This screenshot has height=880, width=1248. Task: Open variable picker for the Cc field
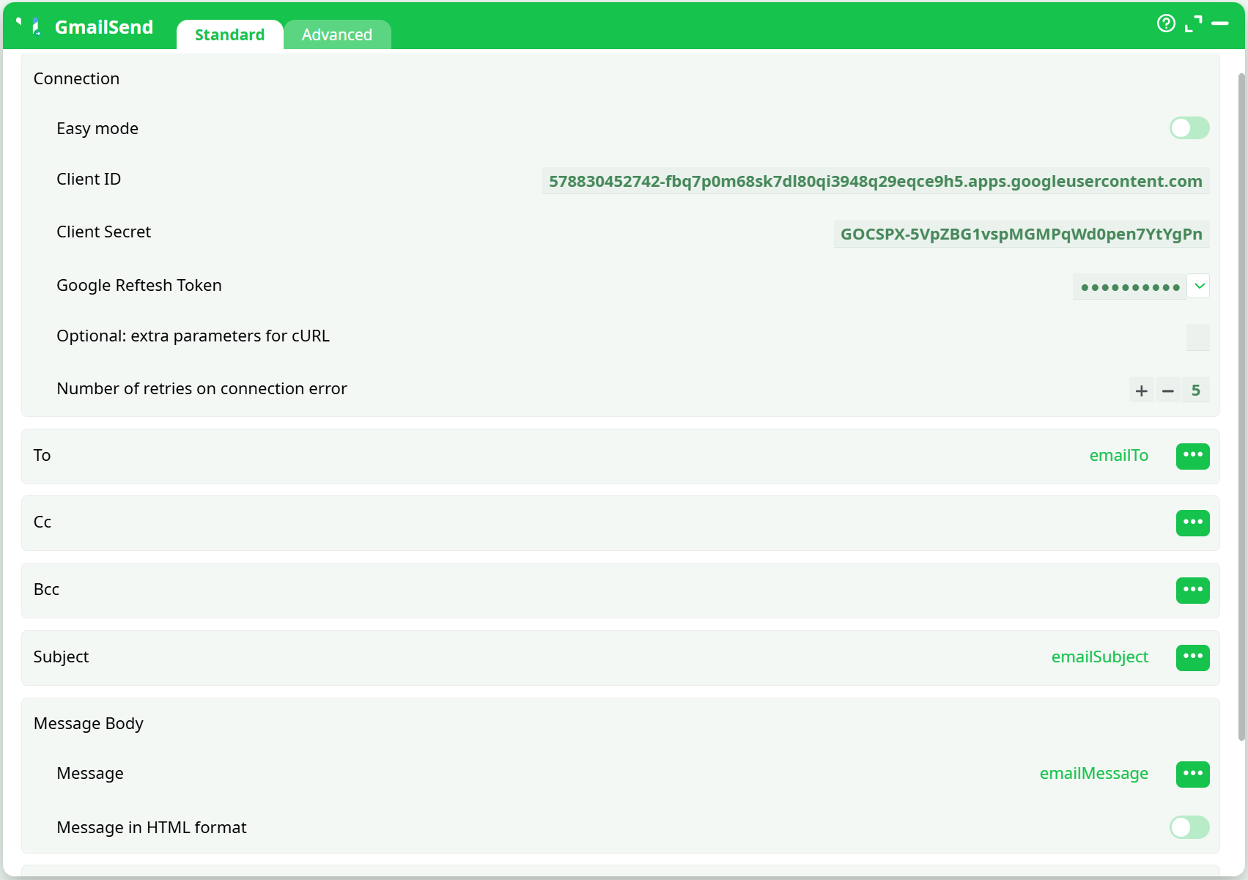(x=1192, y=522)
